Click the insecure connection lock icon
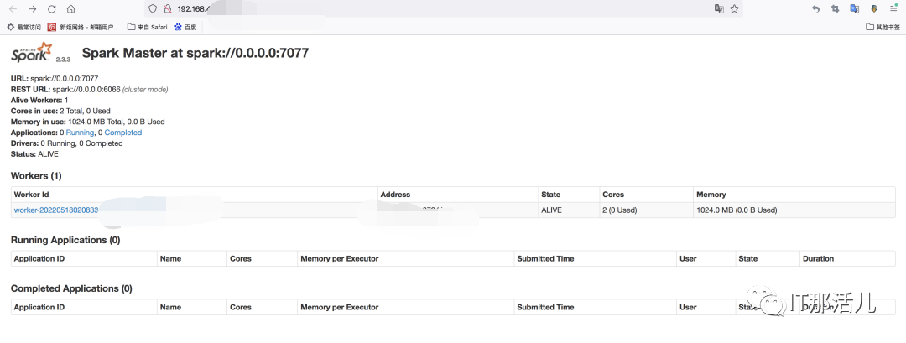Image resolution: width=906 pixels, height=343 pixels. [x=168, y=8]
